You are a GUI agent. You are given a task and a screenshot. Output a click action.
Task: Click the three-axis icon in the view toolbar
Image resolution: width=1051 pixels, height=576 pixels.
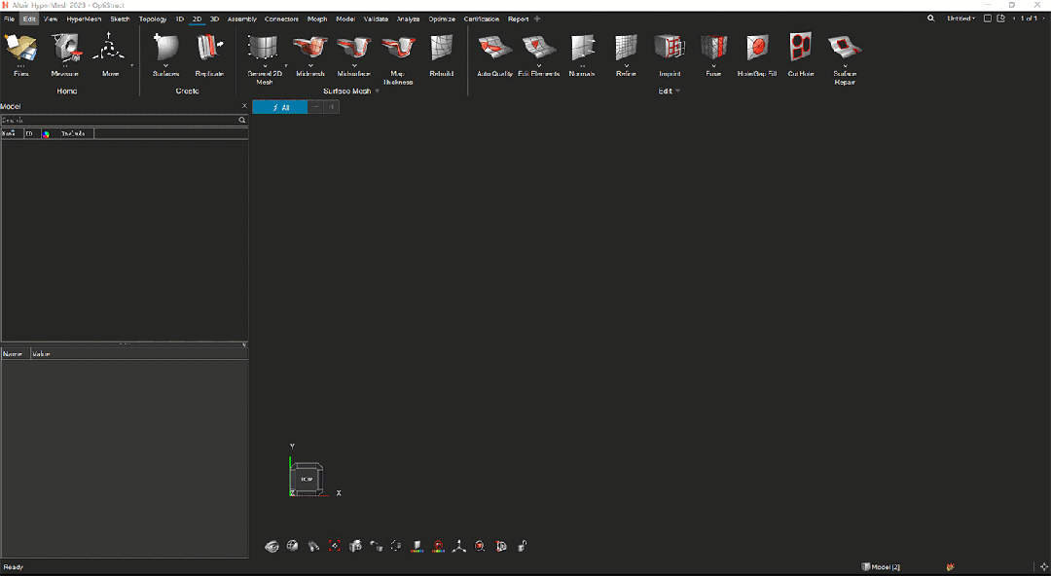(x=459, y=546)
